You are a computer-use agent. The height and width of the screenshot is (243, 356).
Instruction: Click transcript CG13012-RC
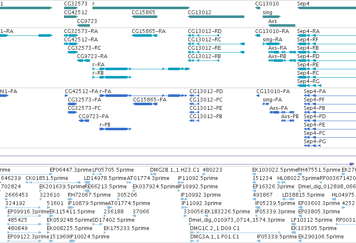[205, 39]
